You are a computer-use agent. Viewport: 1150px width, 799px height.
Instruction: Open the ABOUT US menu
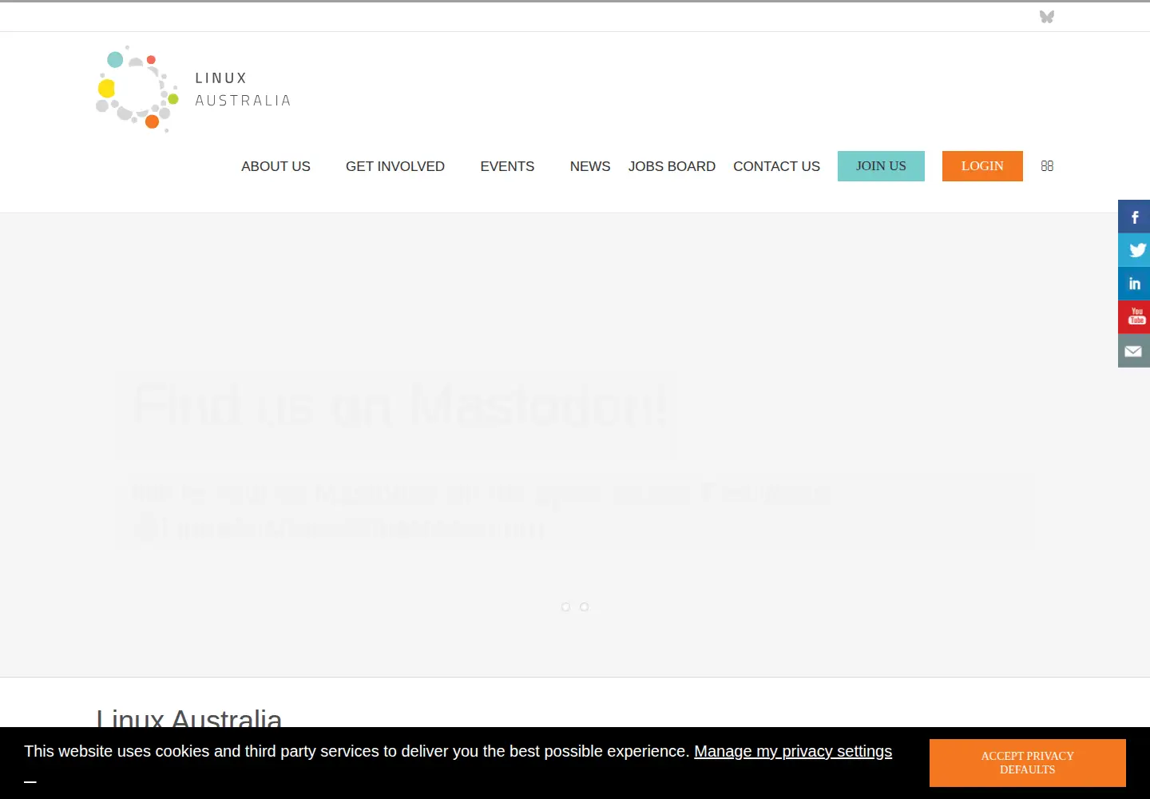[276, 166]
